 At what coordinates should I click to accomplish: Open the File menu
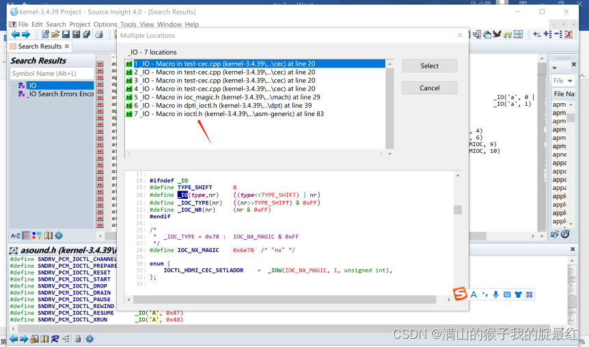pos(23,25)
